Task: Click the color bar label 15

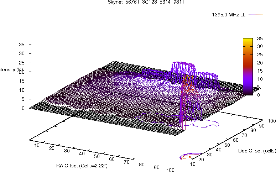Action: pyautogui.click(x=260, y=71)
